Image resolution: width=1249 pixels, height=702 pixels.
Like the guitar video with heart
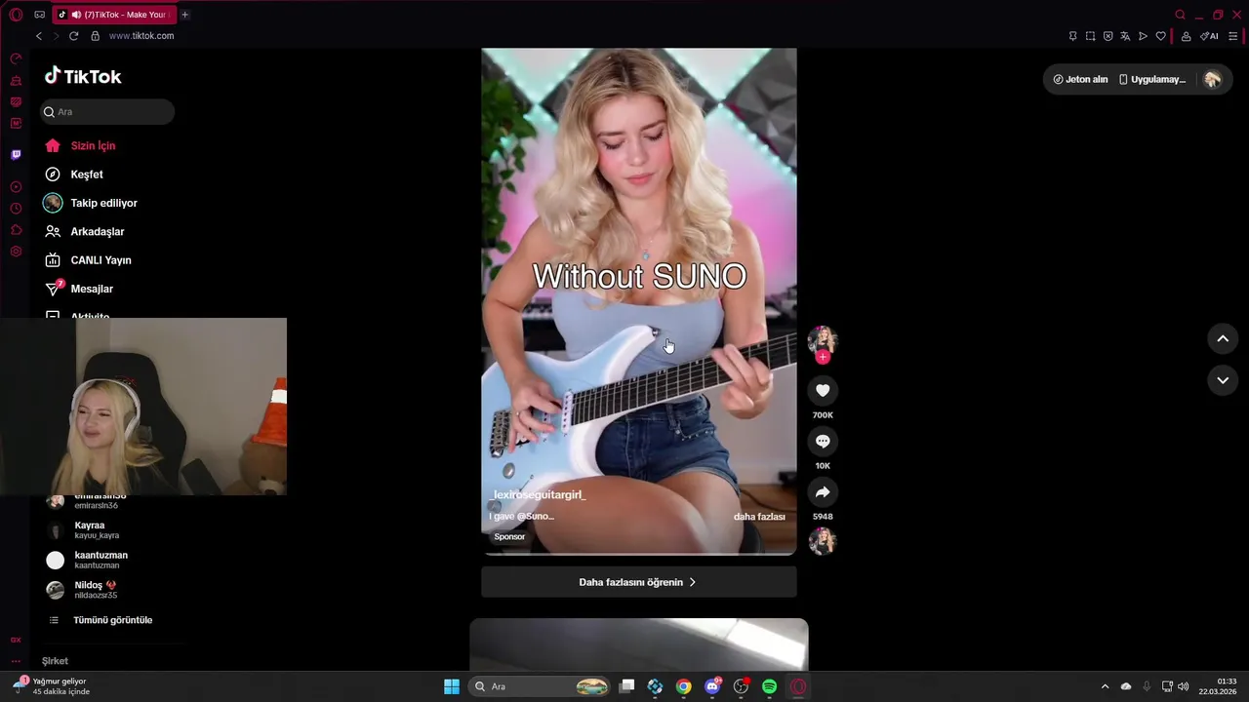tap(823, 391)
